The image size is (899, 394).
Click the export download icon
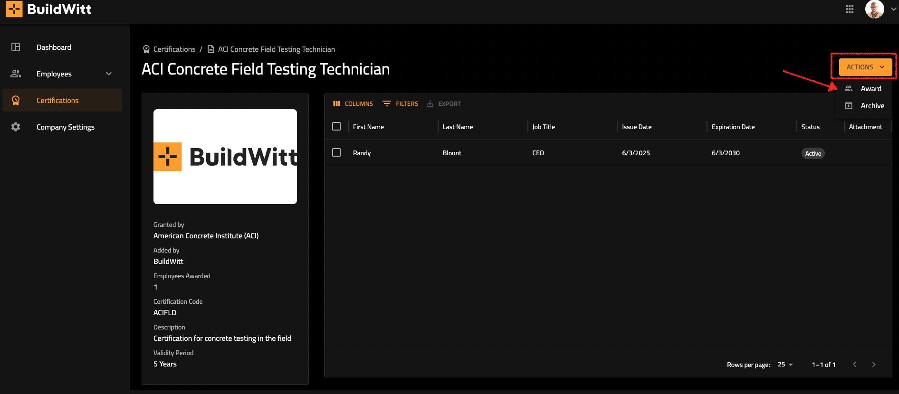click(430, 103)
